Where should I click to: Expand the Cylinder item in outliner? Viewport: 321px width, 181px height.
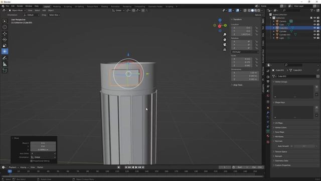click(x=274, y=31)
